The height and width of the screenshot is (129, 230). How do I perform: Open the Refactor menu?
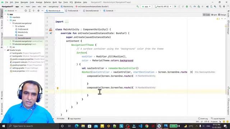click(47, 2)
